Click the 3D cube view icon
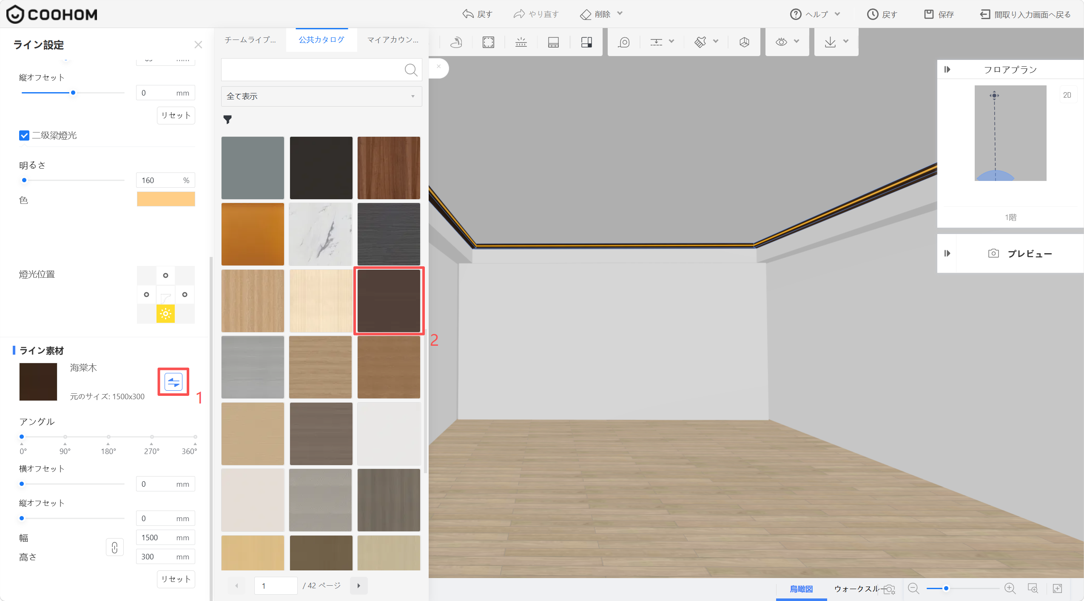1084x601 pixels. [x=744, y=42]
